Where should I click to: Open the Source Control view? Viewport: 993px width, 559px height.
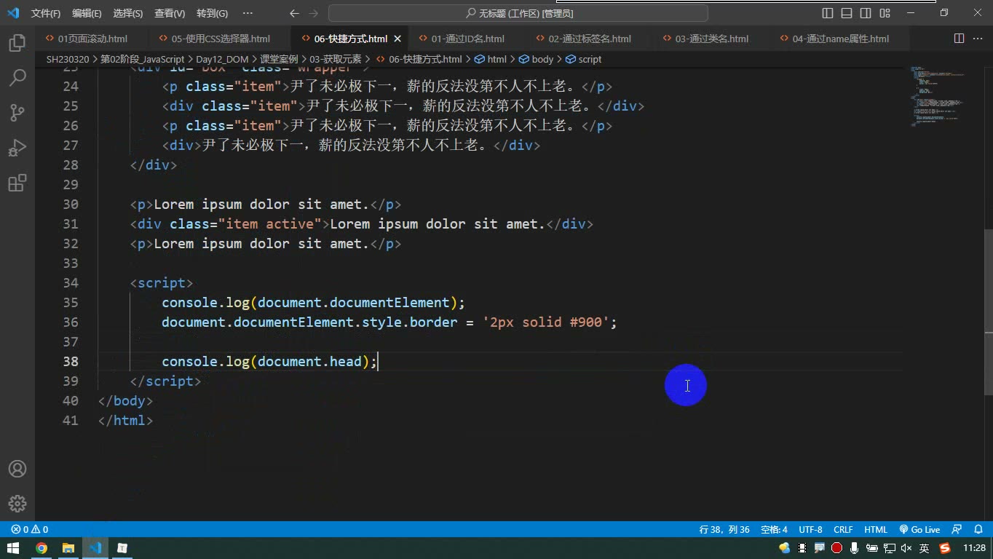pos(17,112)
